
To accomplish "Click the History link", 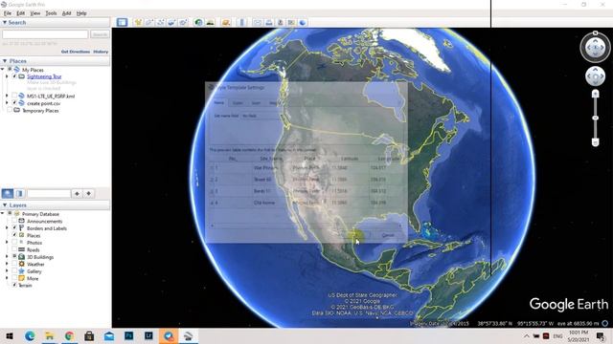I will 101,52.
